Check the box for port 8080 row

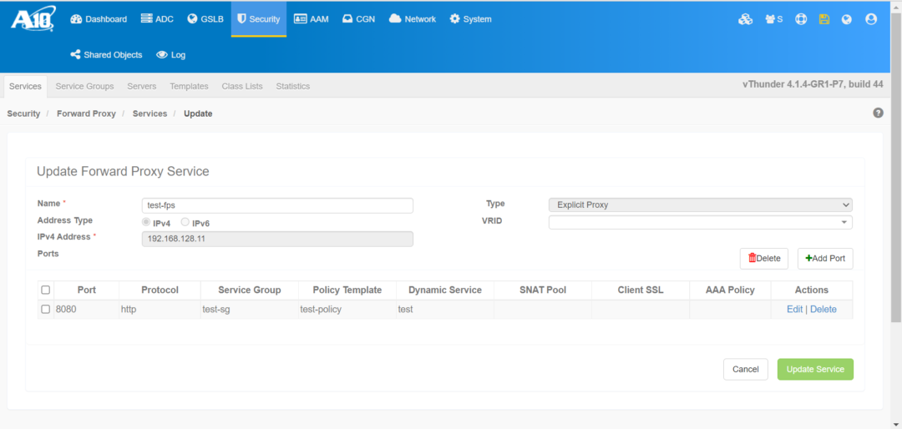[45, 310]
